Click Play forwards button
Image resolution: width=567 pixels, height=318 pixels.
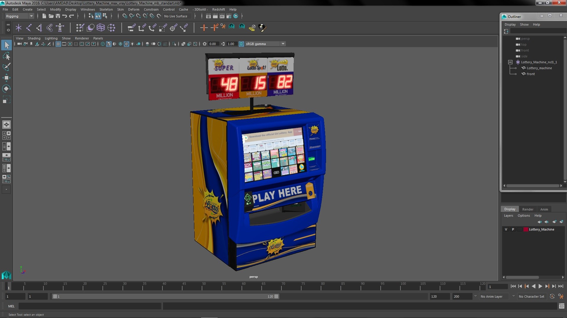[540, 286]
